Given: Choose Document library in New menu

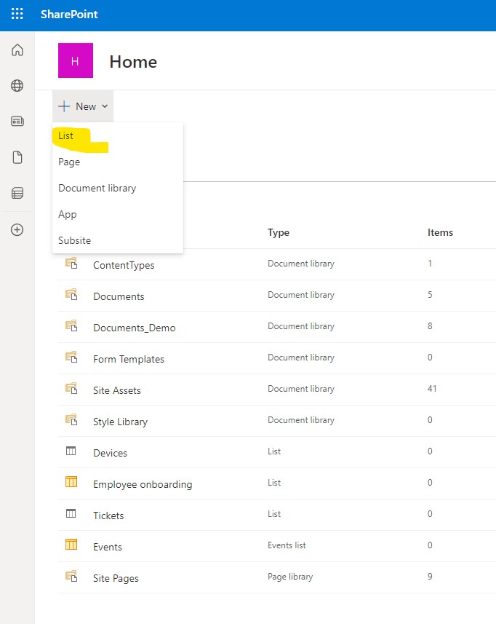Looking at the screenshot, I should pos(97,189).
